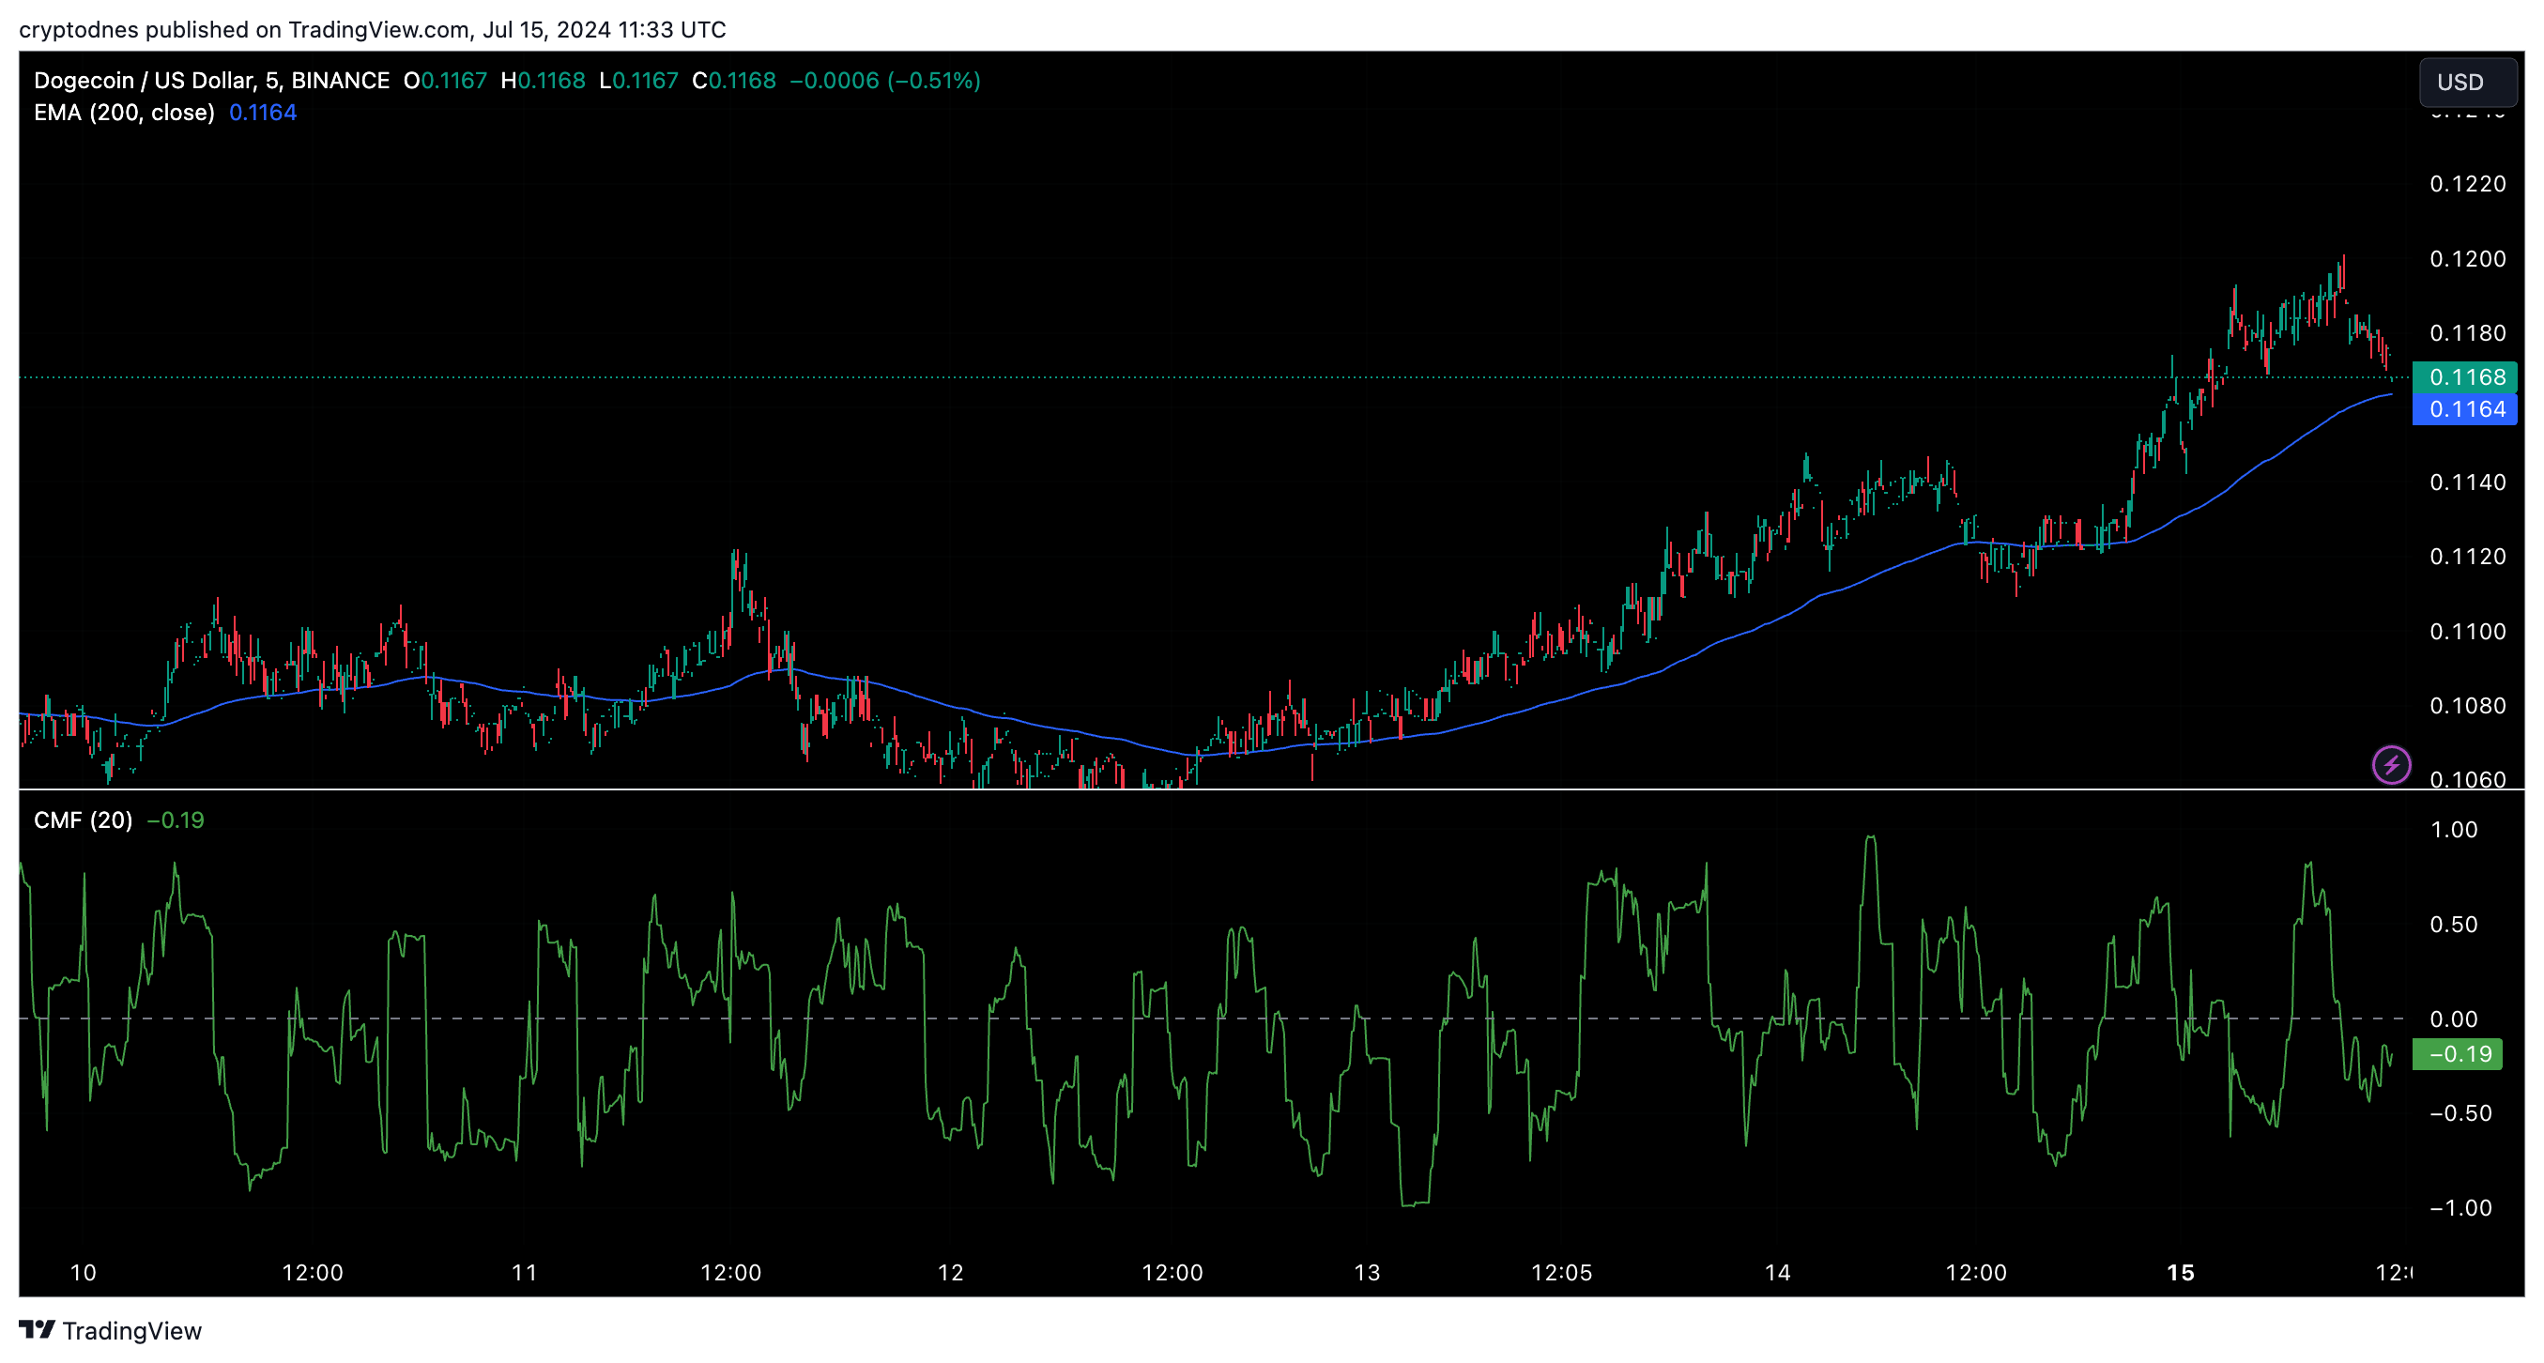Click the blue 0.1164 EMA price tag
The image size is (2544, 1363).
[2465, 409]
